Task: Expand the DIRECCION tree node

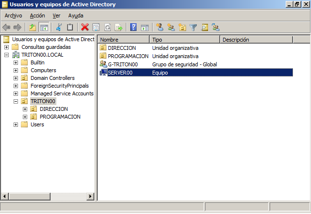Action: tap(25, 109)
